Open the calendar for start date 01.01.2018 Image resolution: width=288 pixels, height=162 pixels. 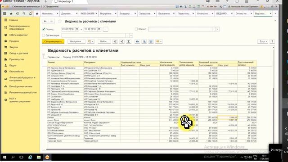[x=77, y=29]
